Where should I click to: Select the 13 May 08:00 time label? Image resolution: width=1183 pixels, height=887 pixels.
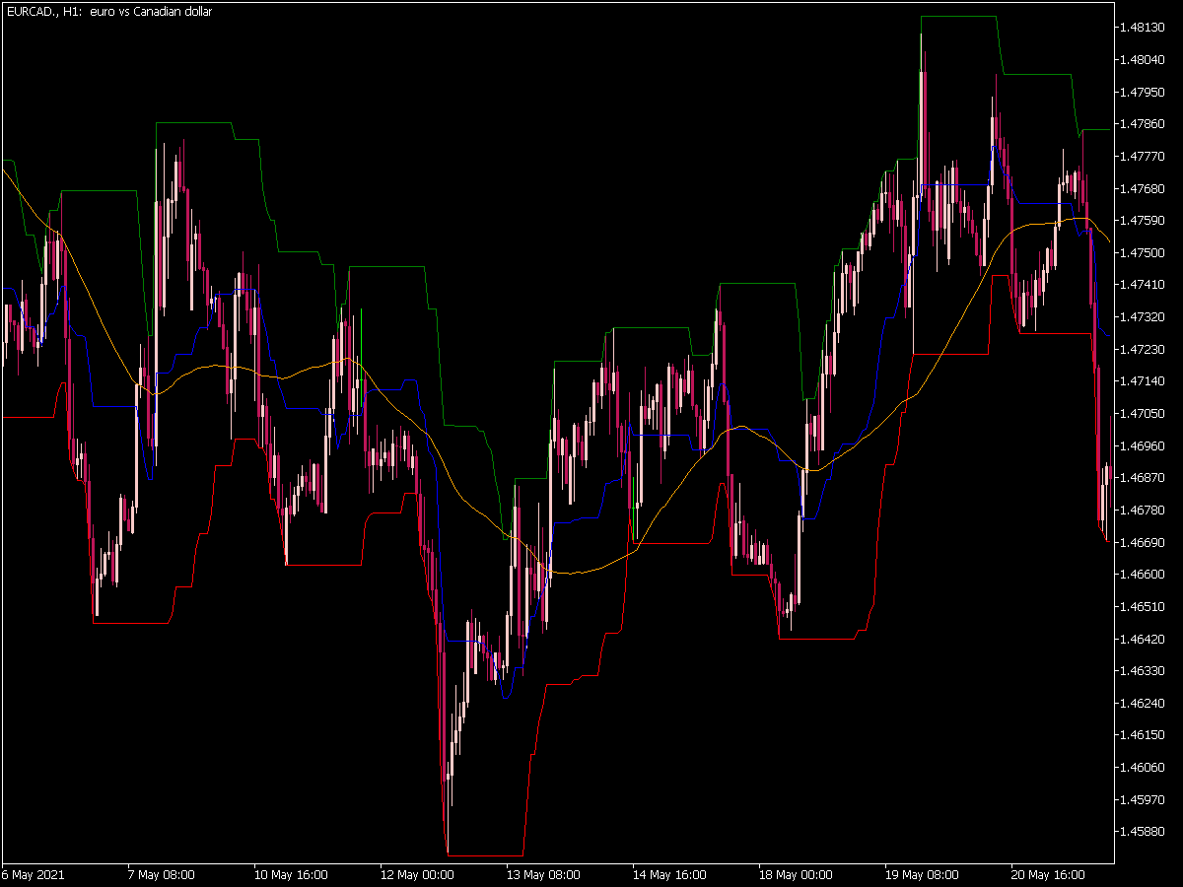pyautogui.click(x=543, y=874)
